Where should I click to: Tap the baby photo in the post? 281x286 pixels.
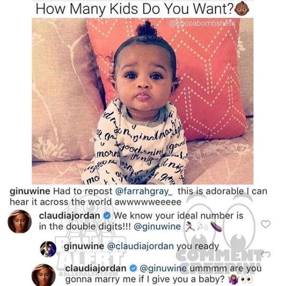143,101
